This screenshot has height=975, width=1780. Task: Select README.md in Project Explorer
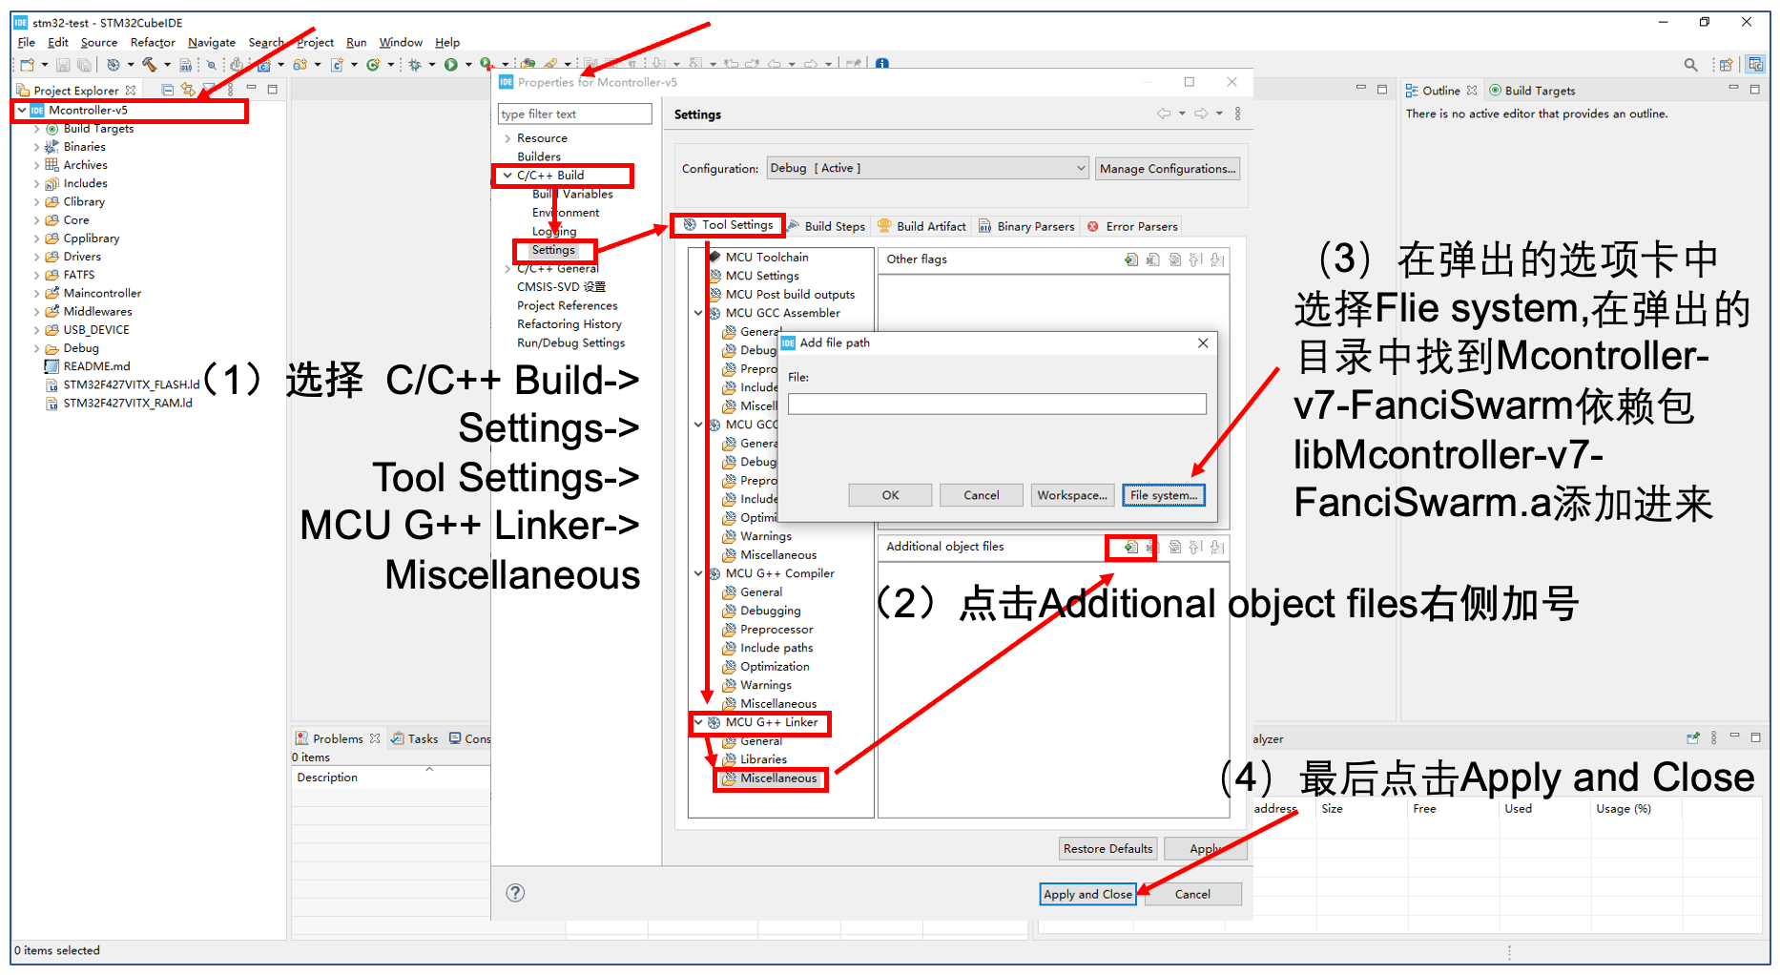[x=96, y=366]
